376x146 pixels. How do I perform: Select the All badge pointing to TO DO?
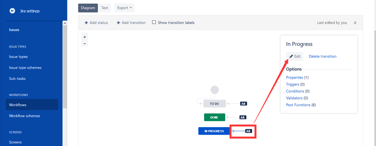(x=244, y=104)
